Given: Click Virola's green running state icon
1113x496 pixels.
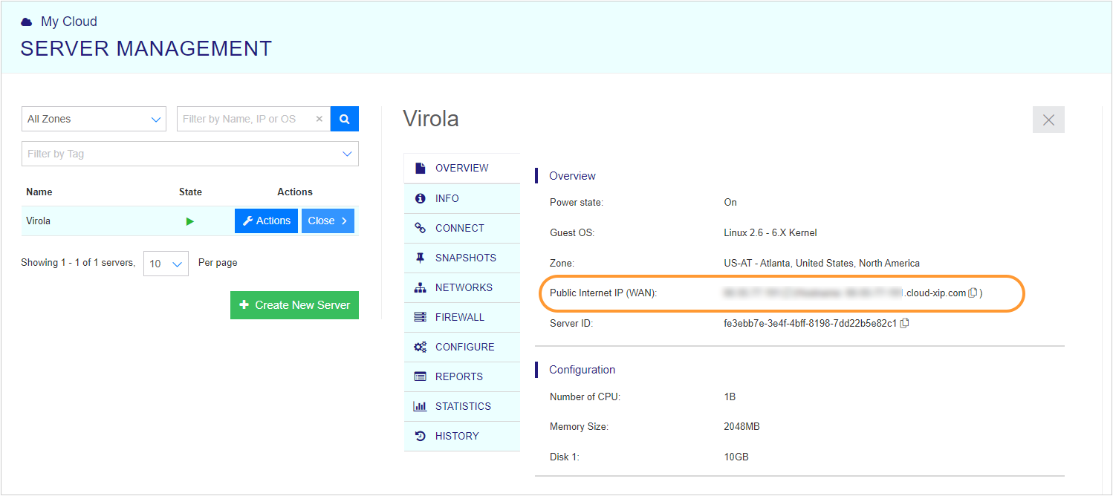Looking at the screenshot, I should pyautogui.click(x=190, y=221).
